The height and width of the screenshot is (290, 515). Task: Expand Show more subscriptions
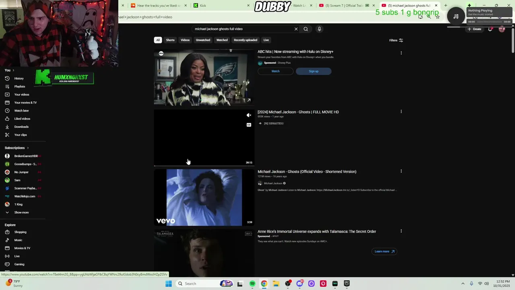(x=21, y=212)
